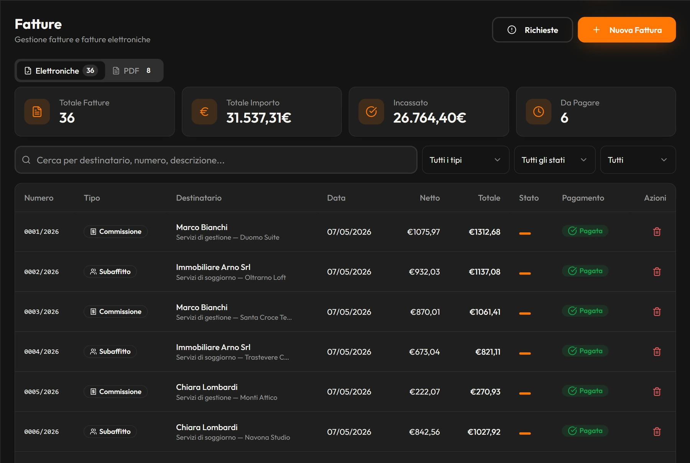This screenshot has height=463, width=690.
Task: Click net amount €842,56
Action: tap(424, 432)
